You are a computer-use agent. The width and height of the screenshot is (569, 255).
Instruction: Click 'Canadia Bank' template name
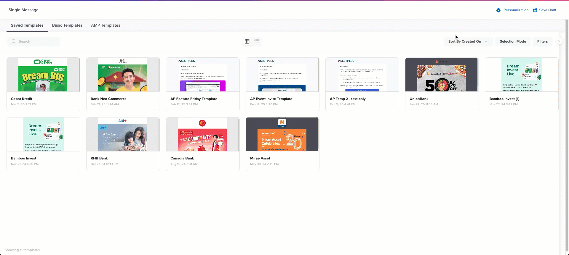[182, 159]
